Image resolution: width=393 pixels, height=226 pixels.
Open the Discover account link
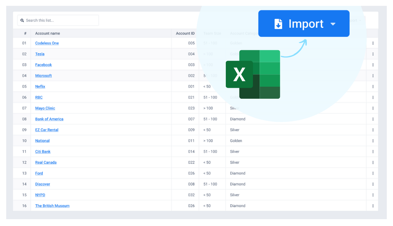(x=43, y=184)
